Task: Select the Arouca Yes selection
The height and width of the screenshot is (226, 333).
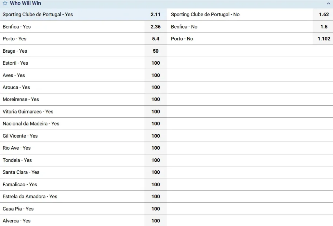Action: click(155, 87)
